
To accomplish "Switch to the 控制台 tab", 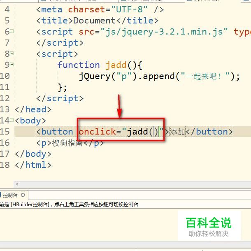I will 10,195.
